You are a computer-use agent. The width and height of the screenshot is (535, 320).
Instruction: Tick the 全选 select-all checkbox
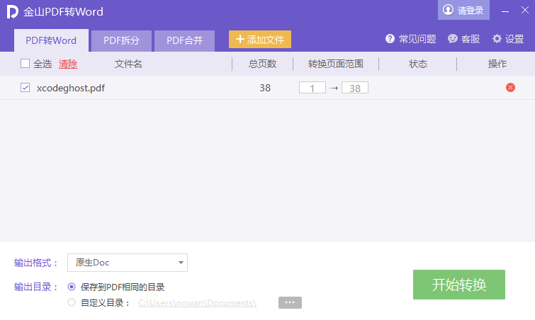point(25,64)
